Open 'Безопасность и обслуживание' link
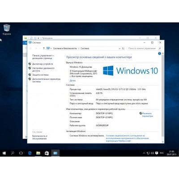Image resolution: width=179 pixels, height=179 pixels. click(40, 137)
